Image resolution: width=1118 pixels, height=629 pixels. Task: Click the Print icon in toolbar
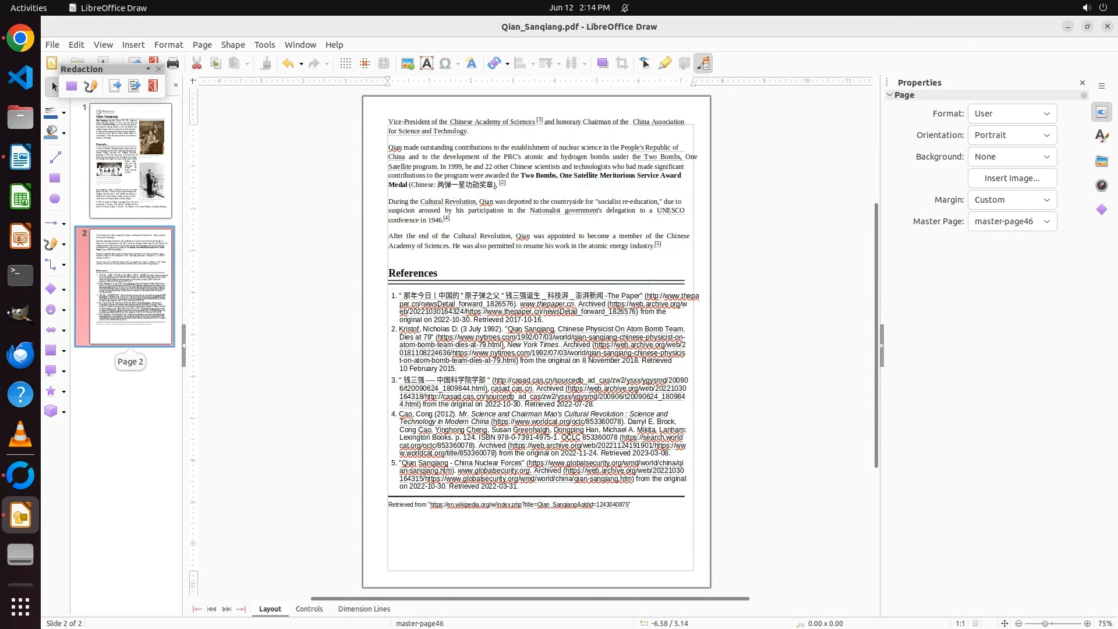[x=173, y=63]
